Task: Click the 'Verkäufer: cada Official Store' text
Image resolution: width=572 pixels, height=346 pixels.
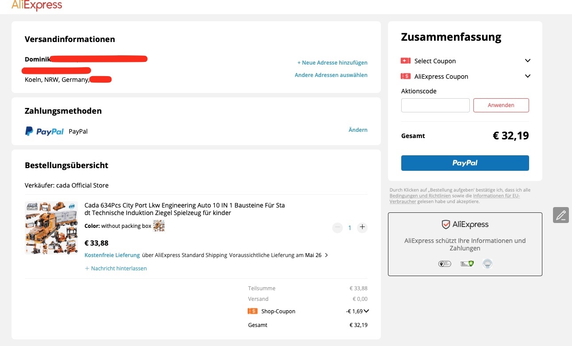Action: [66, 185]
